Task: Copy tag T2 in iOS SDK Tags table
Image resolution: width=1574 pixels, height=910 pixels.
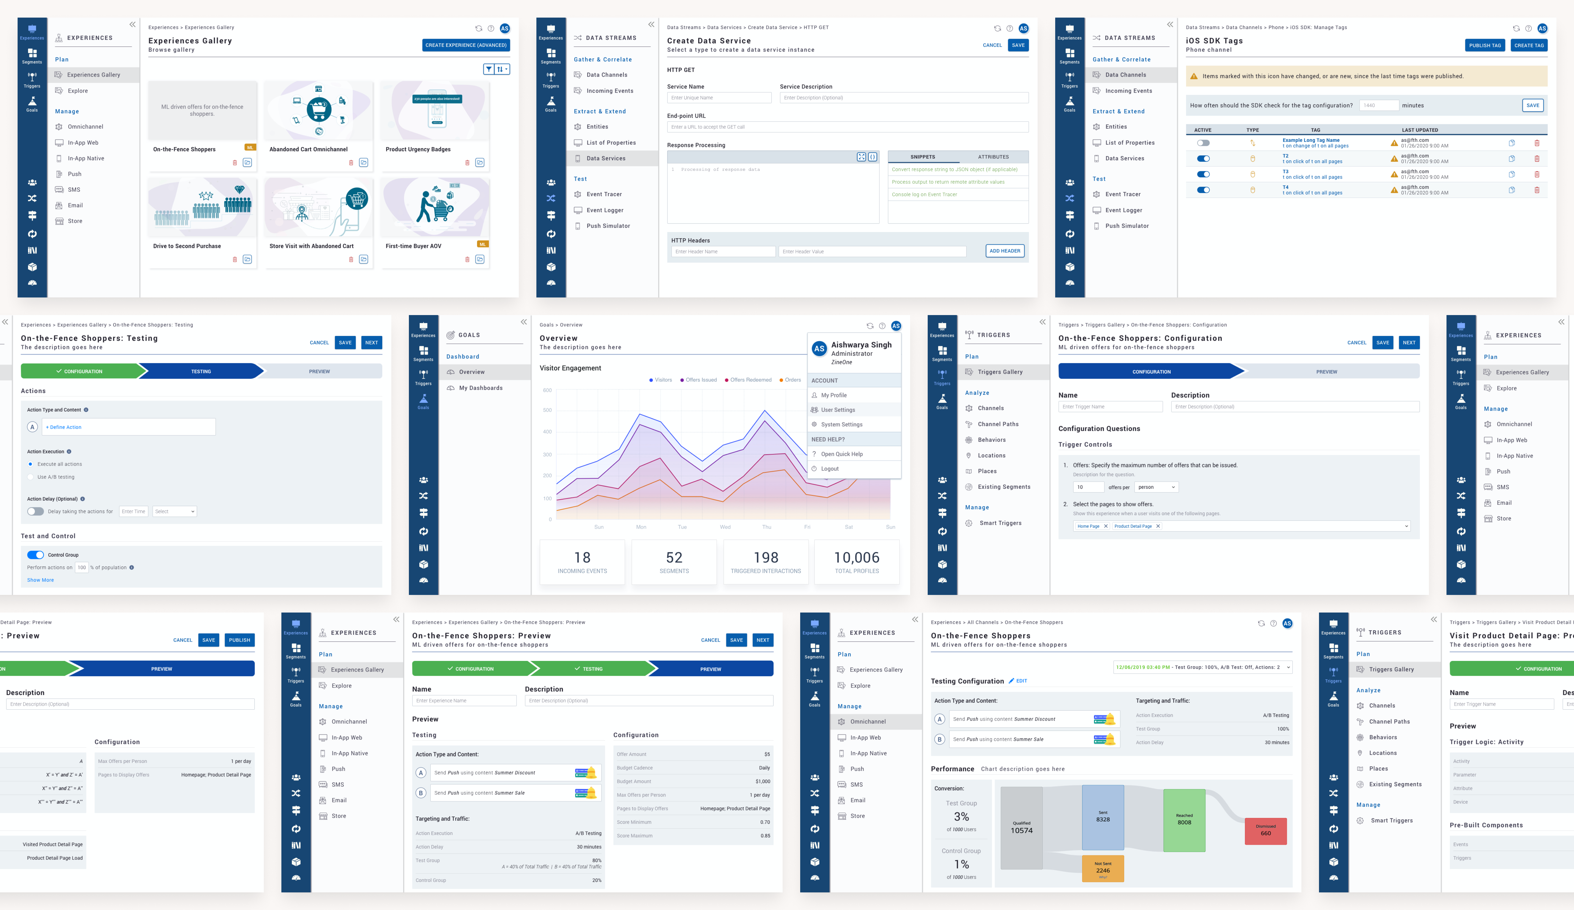Action: point(1512,159)
